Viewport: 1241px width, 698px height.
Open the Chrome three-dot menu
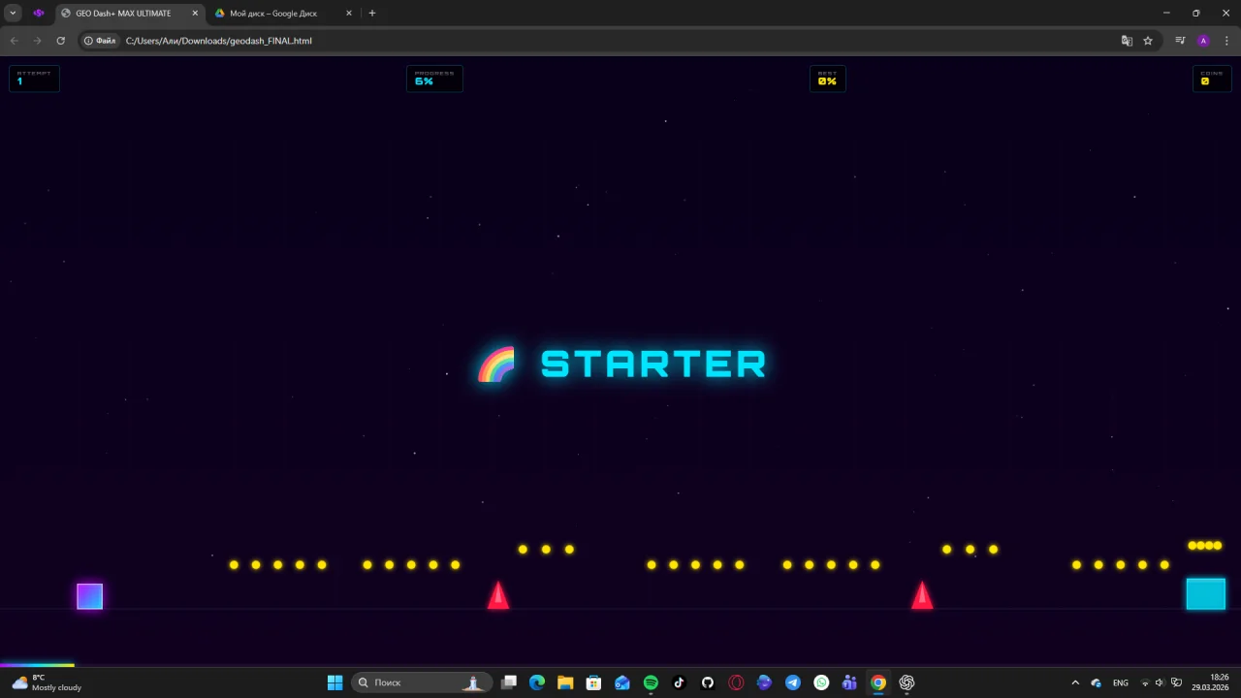(x=1226, y=41)
